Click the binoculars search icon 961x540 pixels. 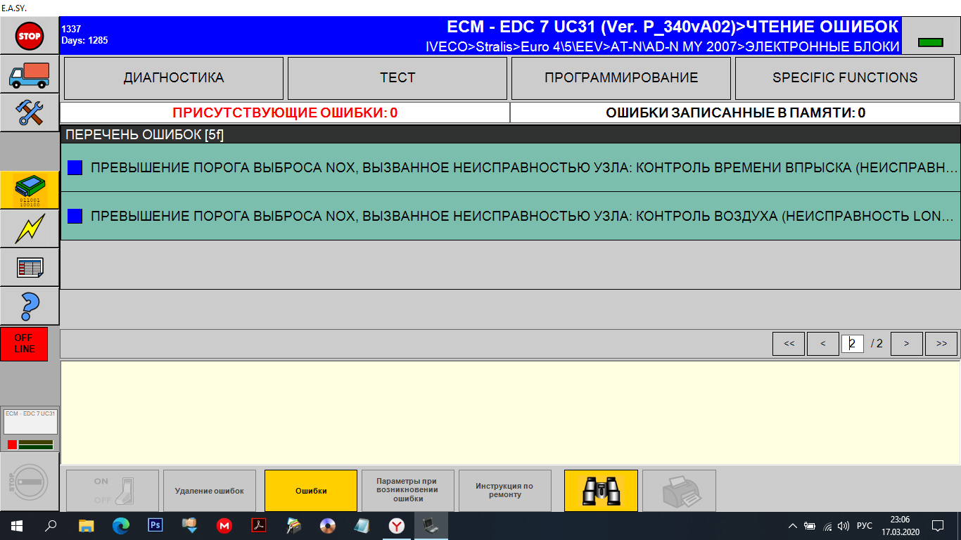[601, 491]
